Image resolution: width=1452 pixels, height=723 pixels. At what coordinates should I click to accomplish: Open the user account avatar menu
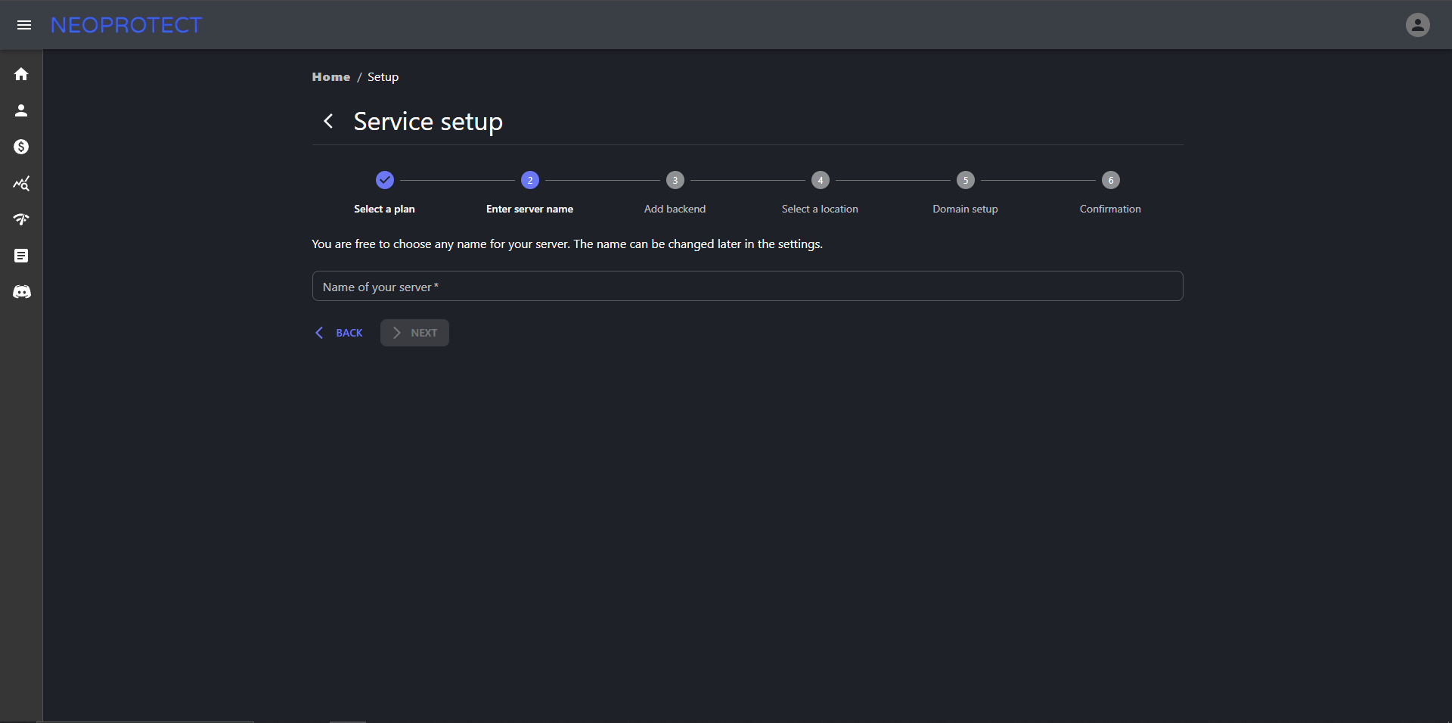pos(1417,25)
